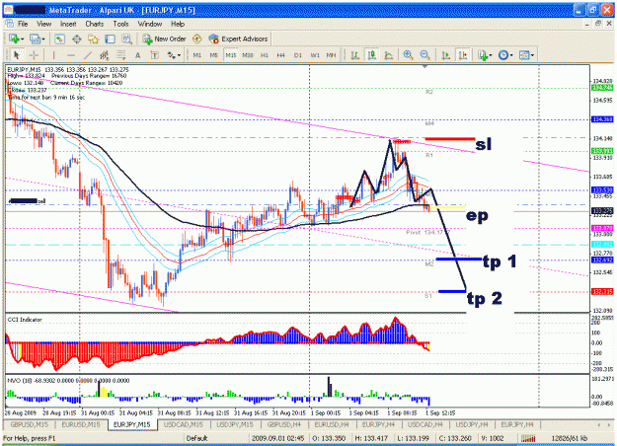Toggle the chart shift icon
This screenshot has height=446, width=617.
[463, 55]
